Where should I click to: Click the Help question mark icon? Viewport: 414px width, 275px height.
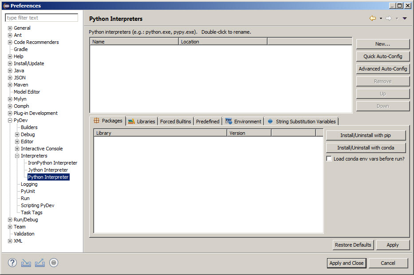pyautogui.click(x=12, y=263)
